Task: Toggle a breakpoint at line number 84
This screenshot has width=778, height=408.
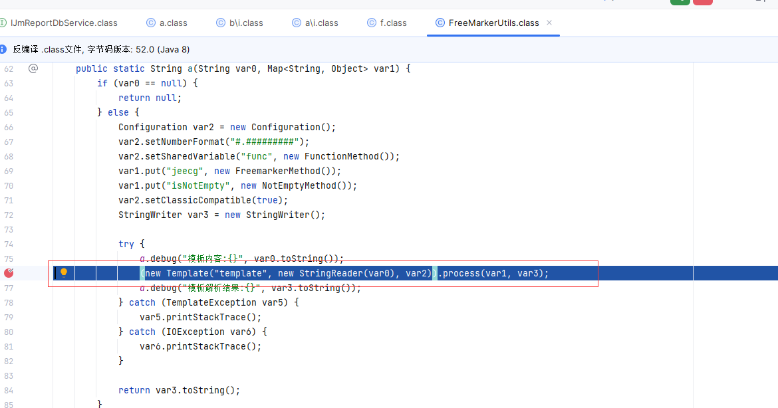Action: (9, 390)
